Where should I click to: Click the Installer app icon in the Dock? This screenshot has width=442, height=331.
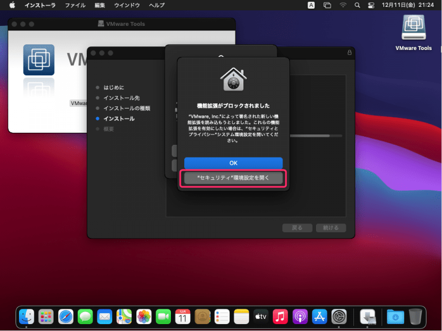tap(368, 317)
